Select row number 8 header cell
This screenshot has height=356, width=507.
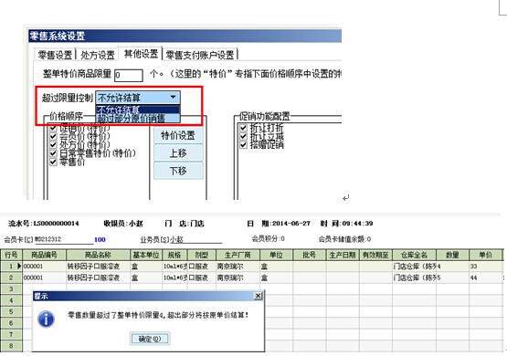[x=11, y=345]
